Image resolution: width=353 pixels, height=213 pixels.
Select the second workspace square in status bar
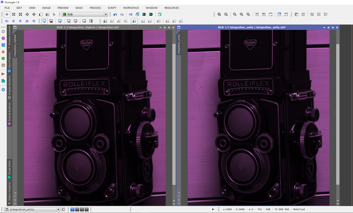[x=77, y=210]
